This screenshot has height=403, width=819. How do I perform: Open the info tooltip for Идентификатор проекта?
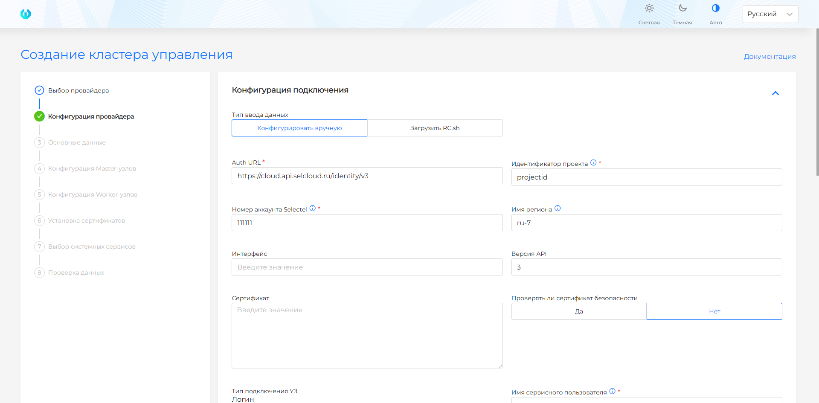point(594,162)
